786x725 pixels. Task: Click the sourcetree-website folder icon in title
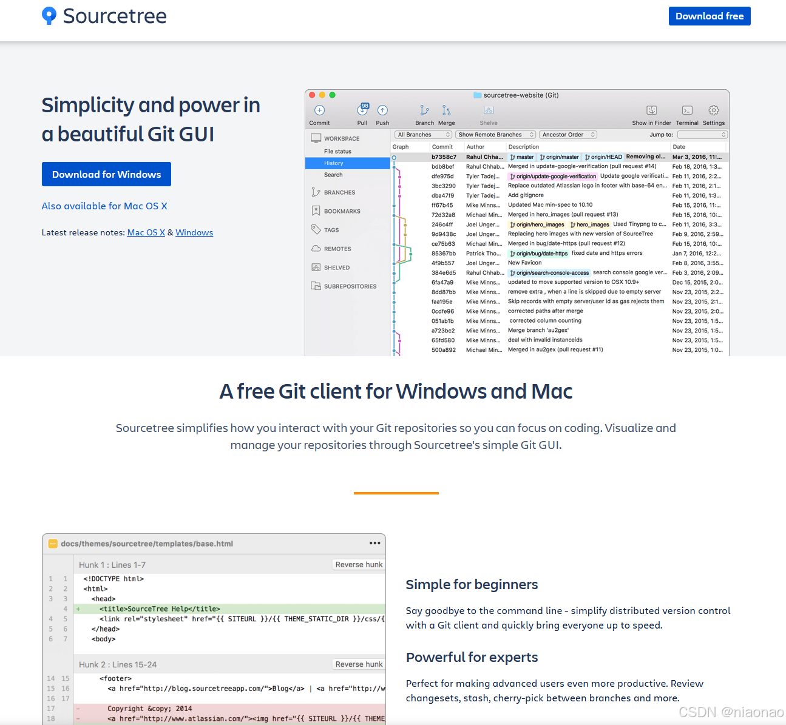pos(477,95)
